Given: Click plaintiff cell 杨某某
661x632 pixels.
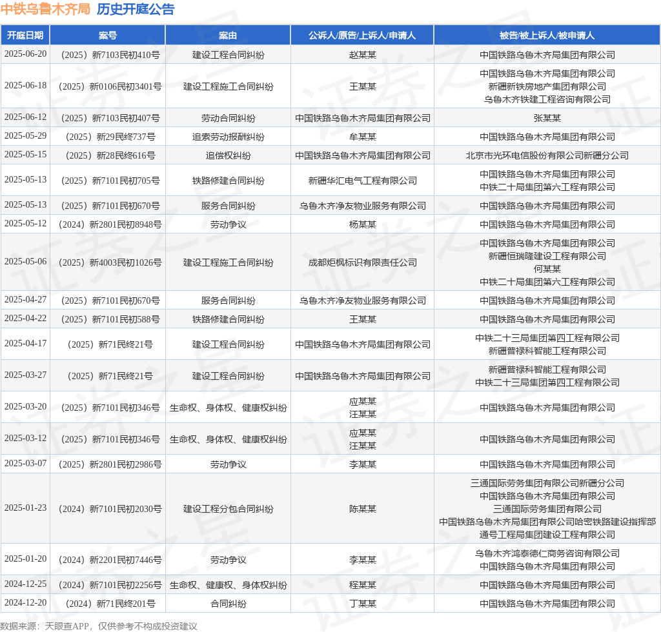Looking at the screenshot, I should 362,224.
